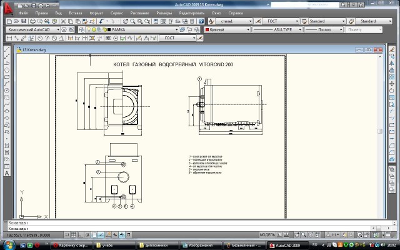Open the ASULTYPE linetype dropdown
The image size is (400, 250).
[300, 30]
